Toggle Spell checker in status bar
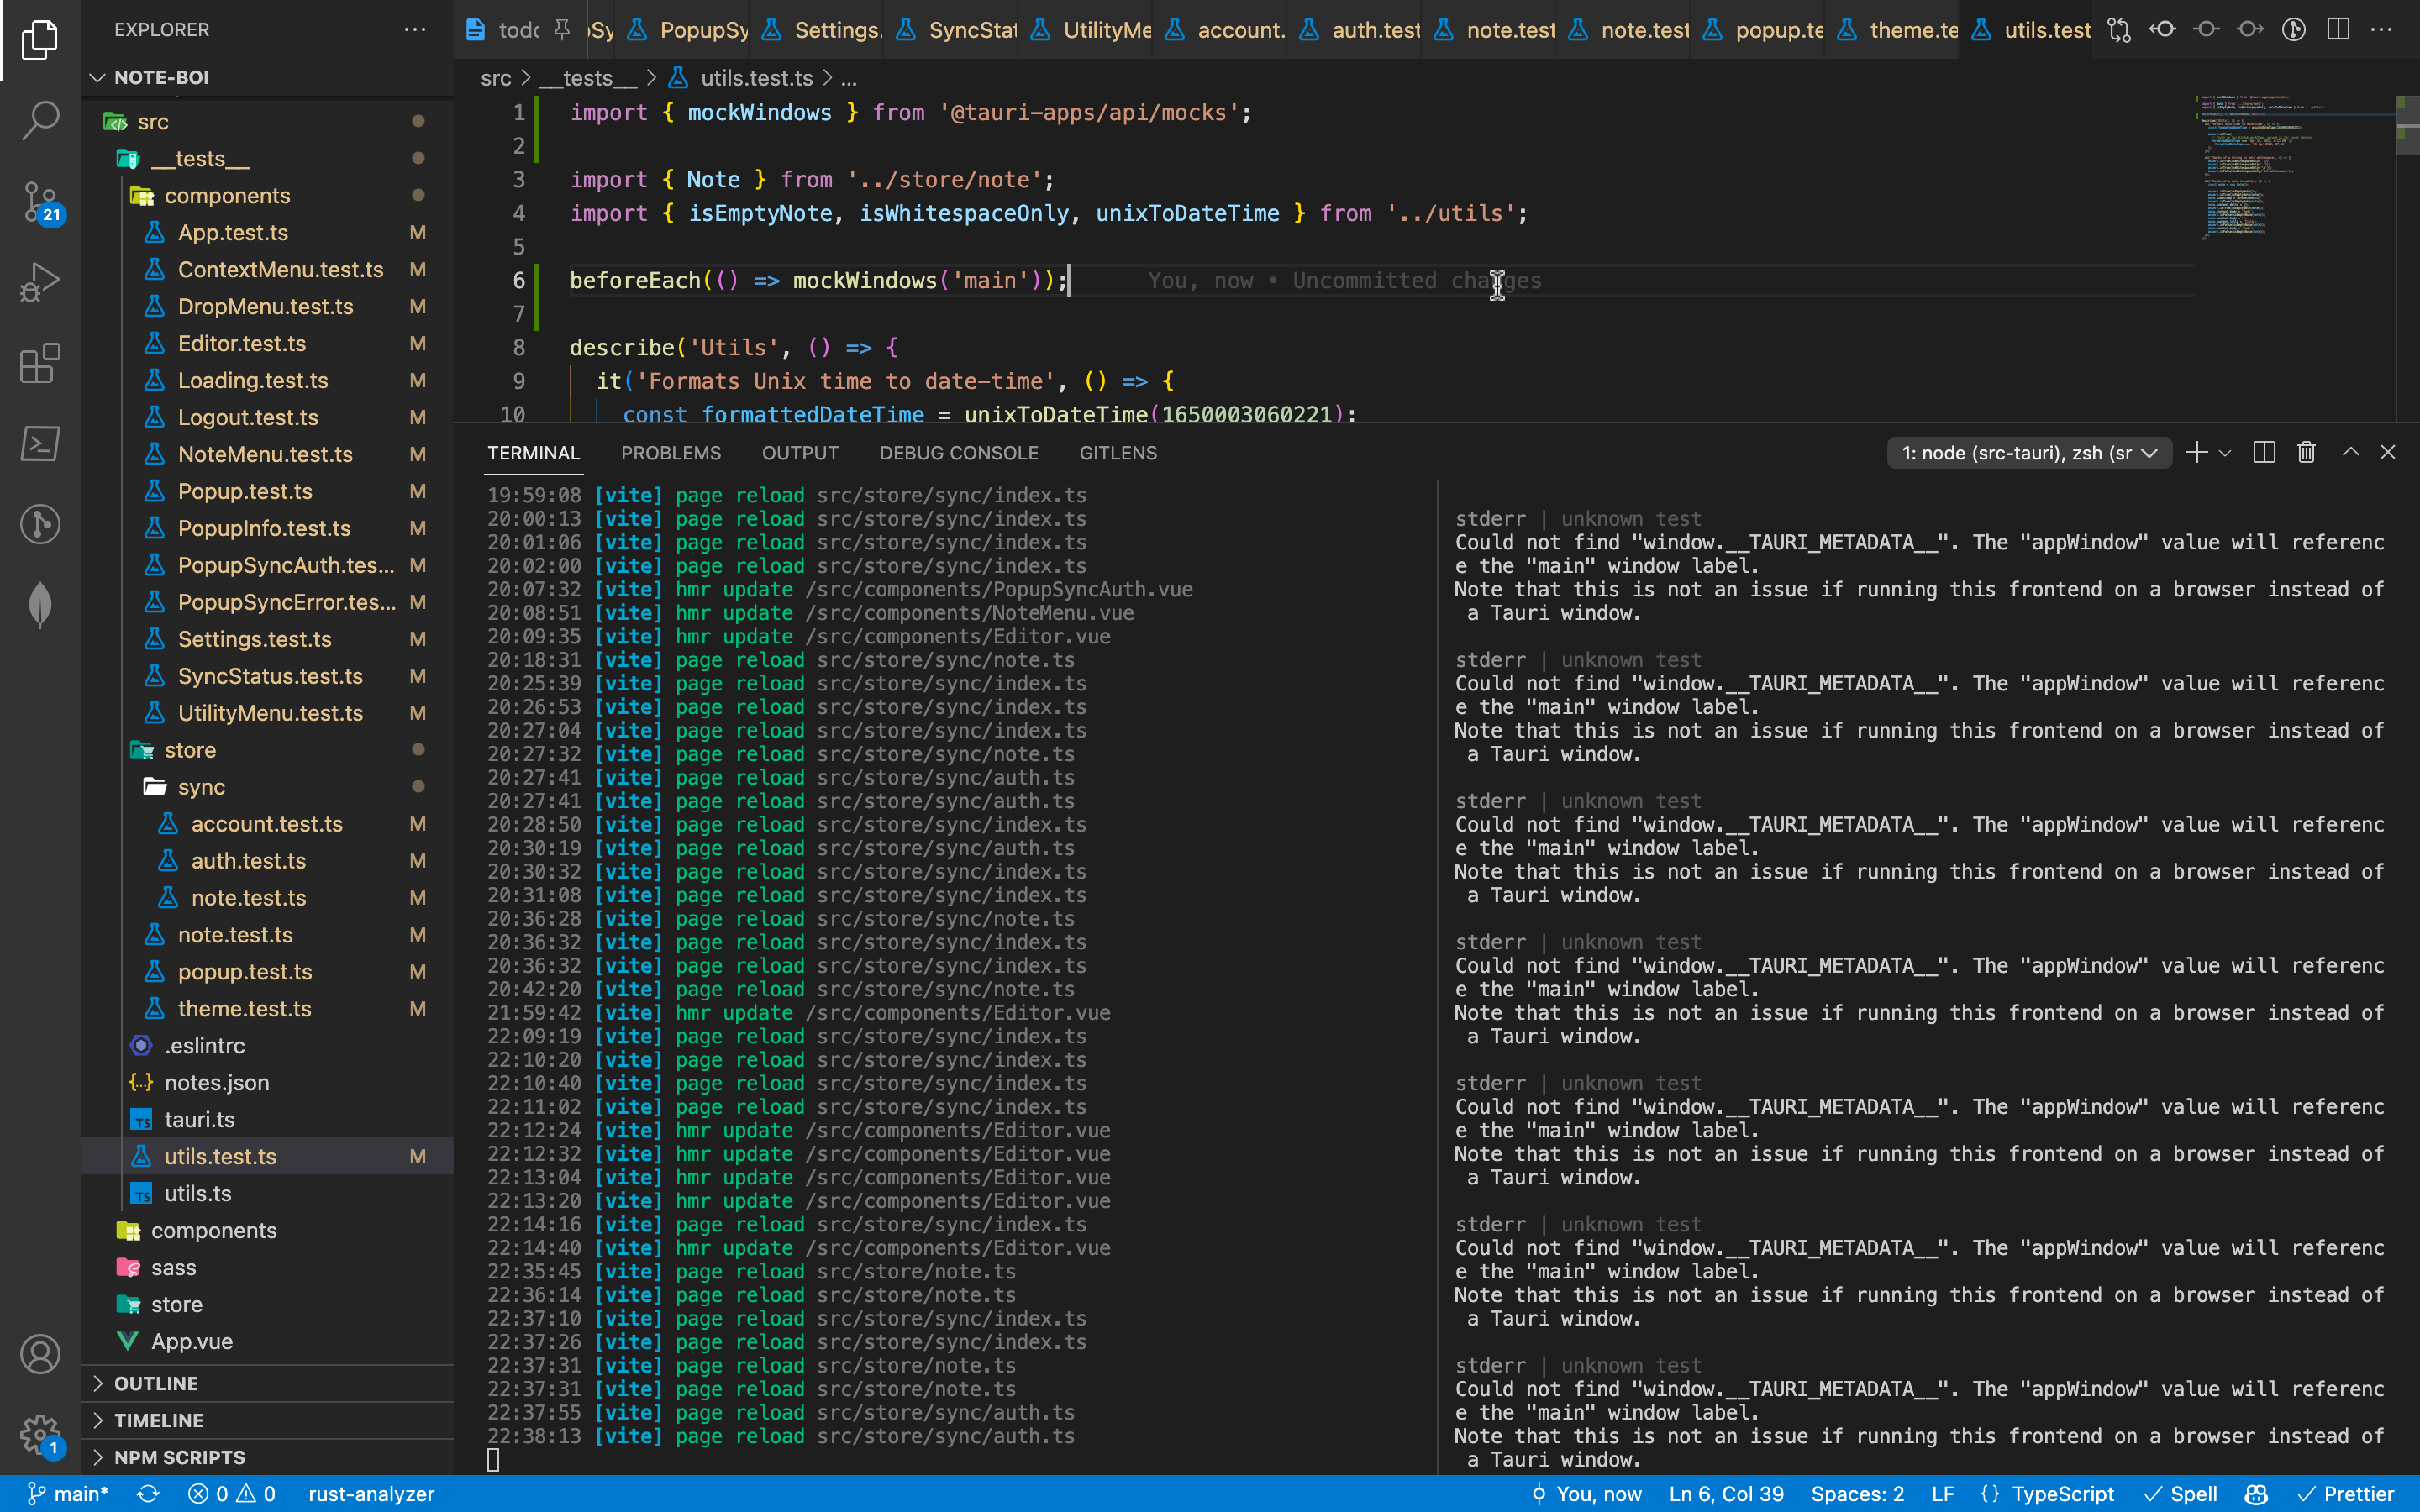 coord(2181,1494)
